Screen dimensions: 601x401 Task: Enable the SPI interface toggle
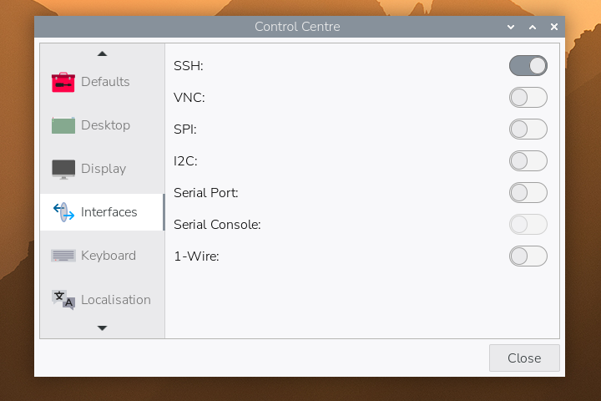[528, 129]
